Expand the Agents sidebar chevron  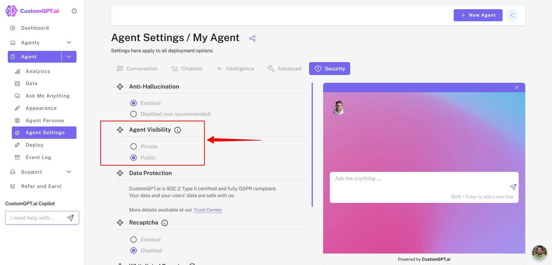point(69,43)
